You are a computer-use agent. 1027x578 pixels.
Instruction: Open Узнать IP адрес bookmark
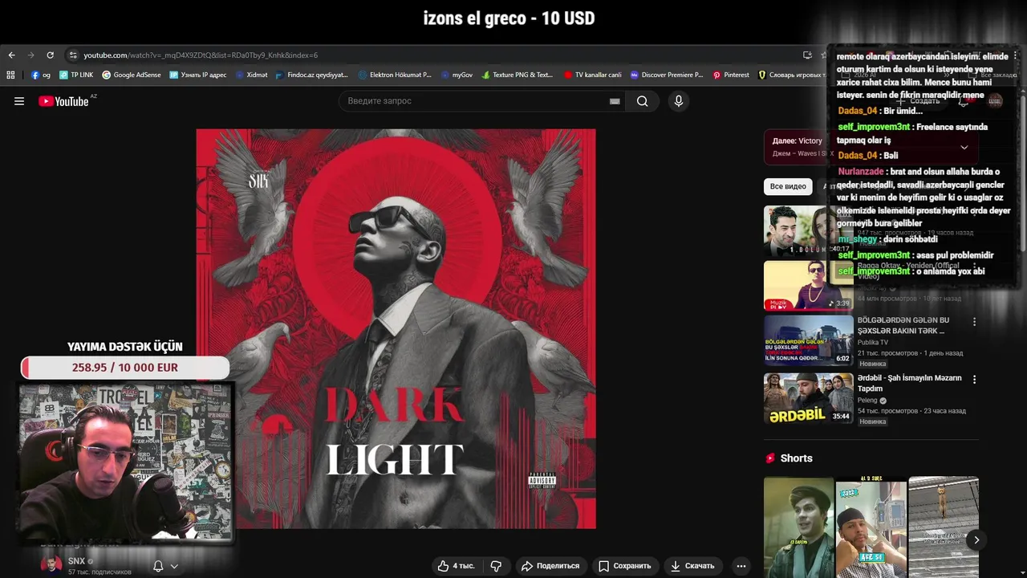point(198,75)
